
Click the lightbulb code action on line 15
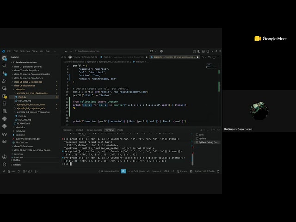pyautogui.click(x=74, y=108)
